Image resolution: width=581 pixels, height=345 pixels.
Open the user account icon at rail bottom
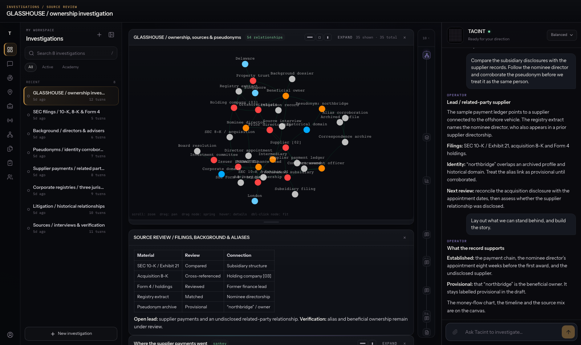click(10, 335)
